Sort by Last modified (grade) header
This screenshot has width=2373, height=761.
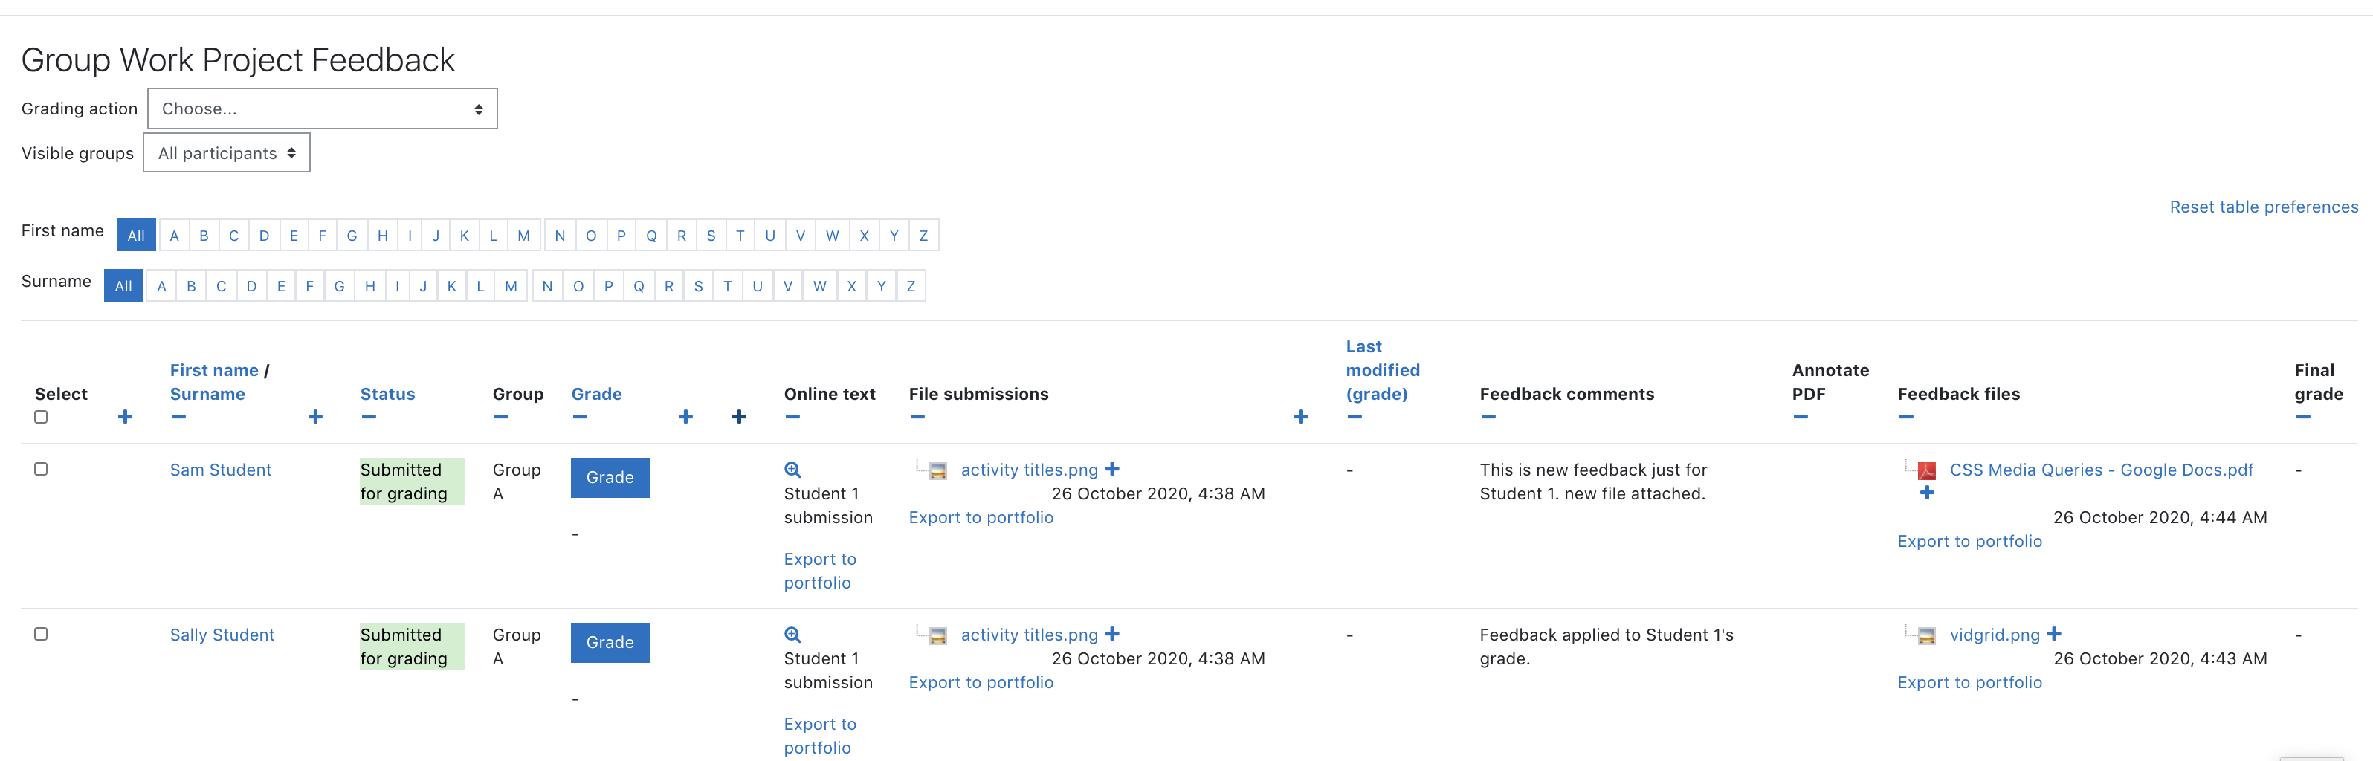point(1383,370)
